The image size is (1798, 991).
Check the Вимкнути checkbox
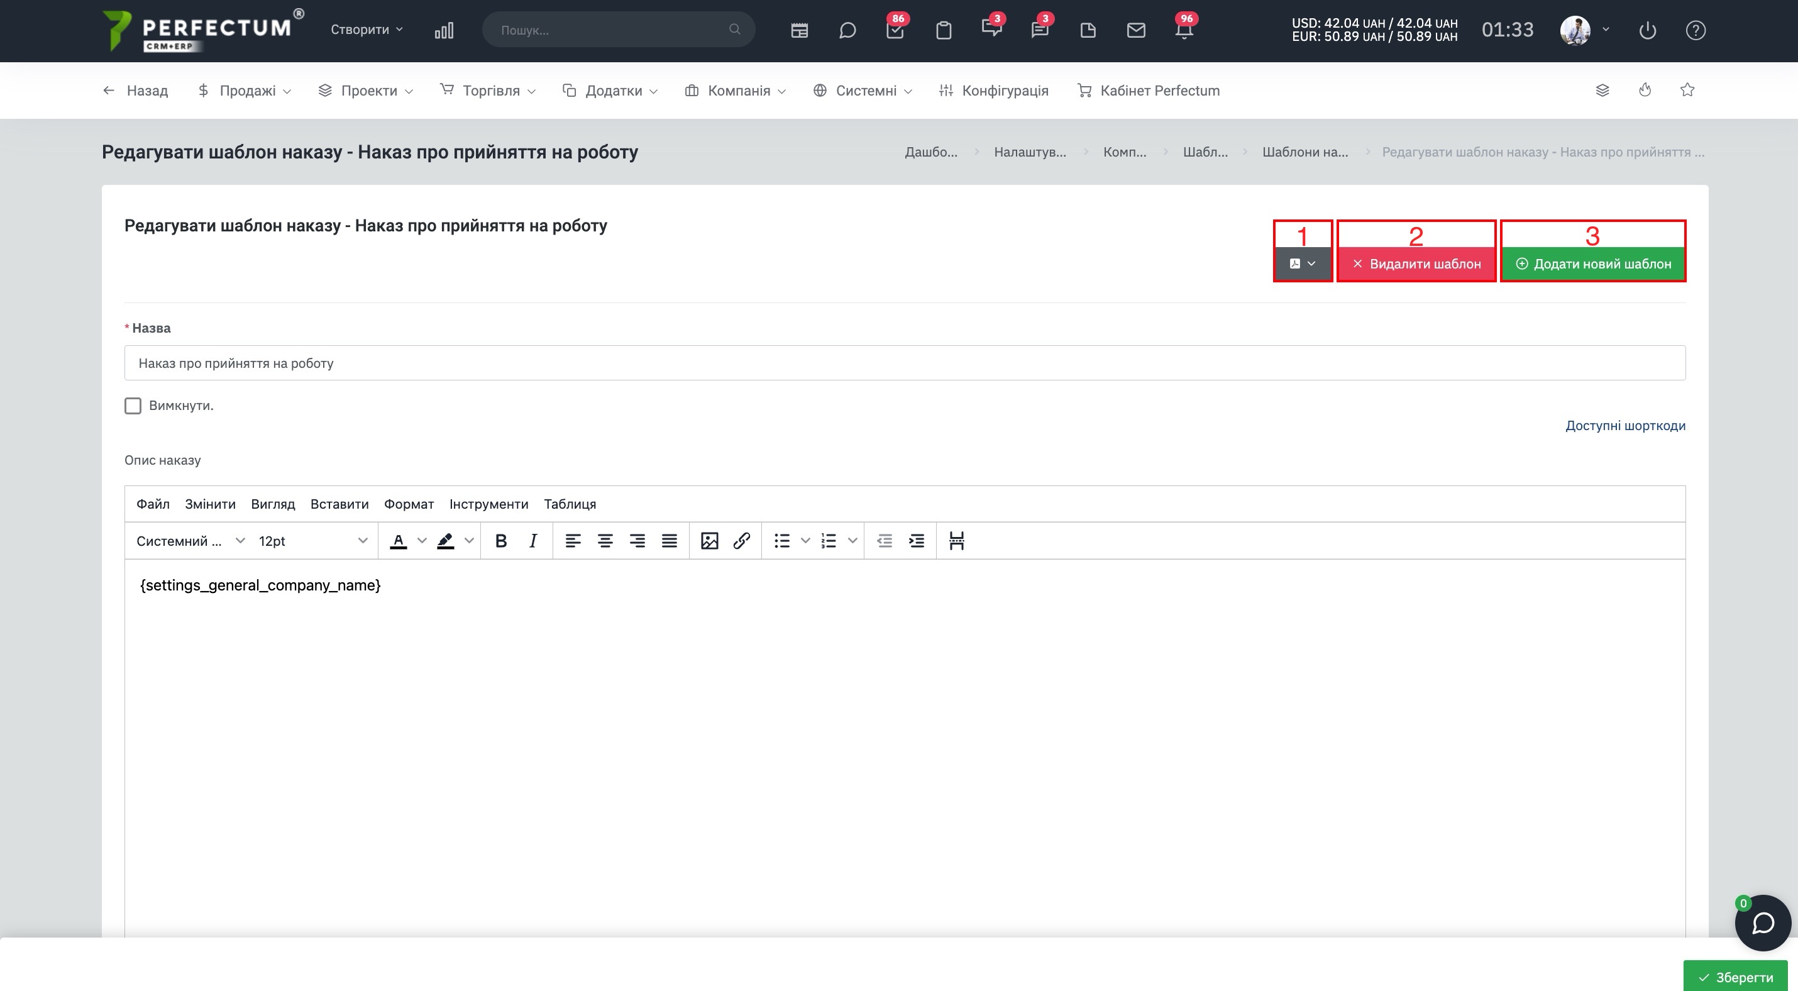coord(133,406)
